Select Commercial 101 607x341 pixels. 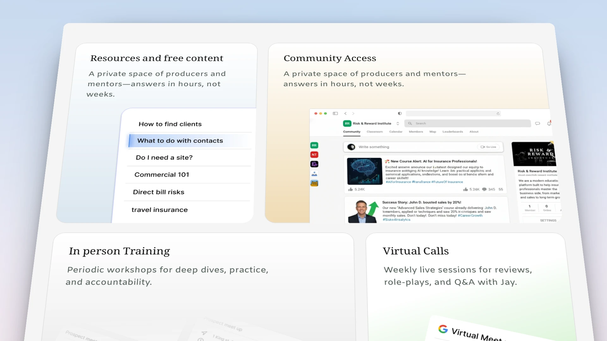[162, 175]
